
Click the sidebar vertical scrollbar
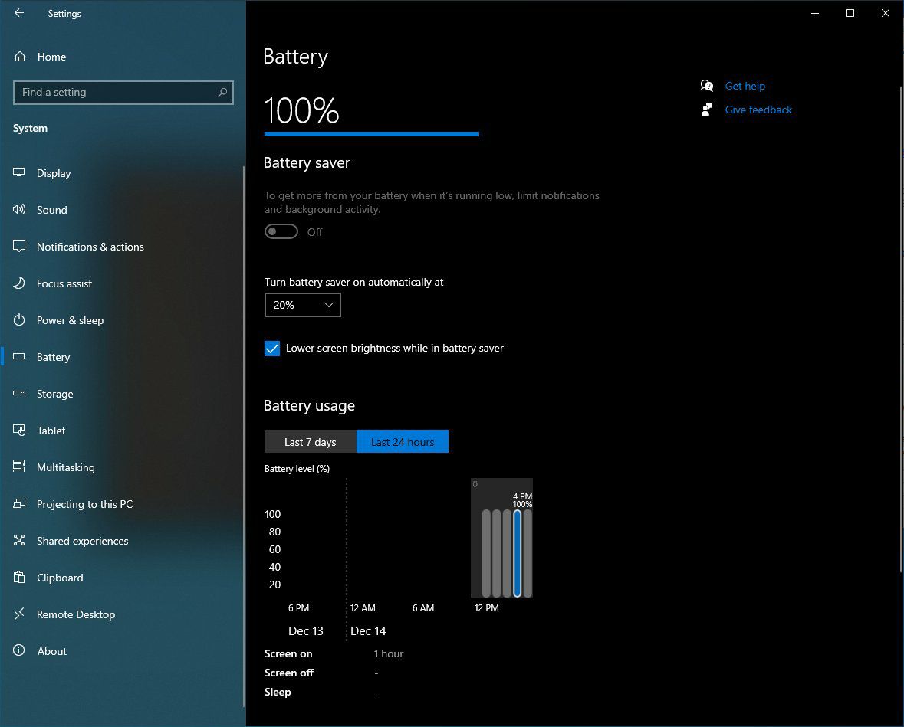(x=244, y=436)
